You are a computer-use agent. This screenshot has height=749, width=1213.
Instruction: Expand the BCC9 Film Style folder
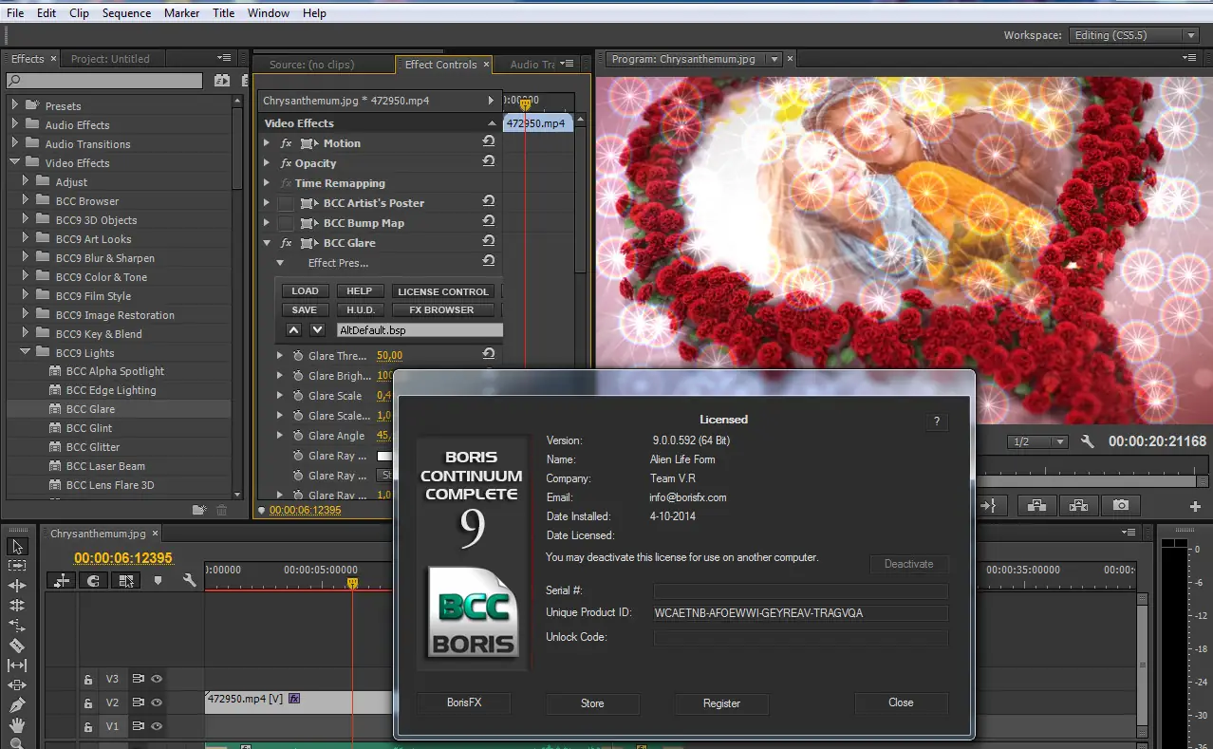click(x=25, y=295)
